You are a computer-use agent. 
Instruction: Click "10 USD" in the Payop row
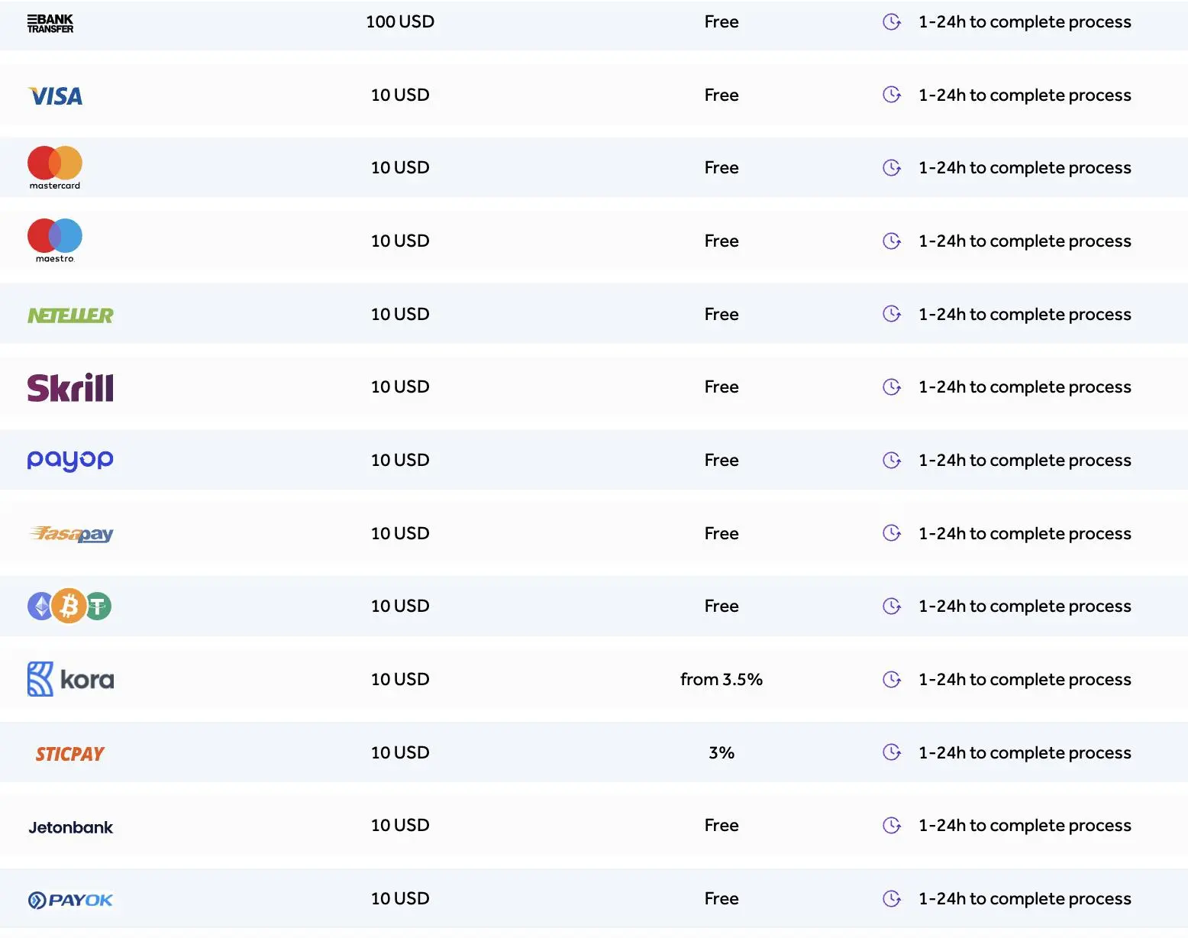pyautogui.click(x=400, y=460)
